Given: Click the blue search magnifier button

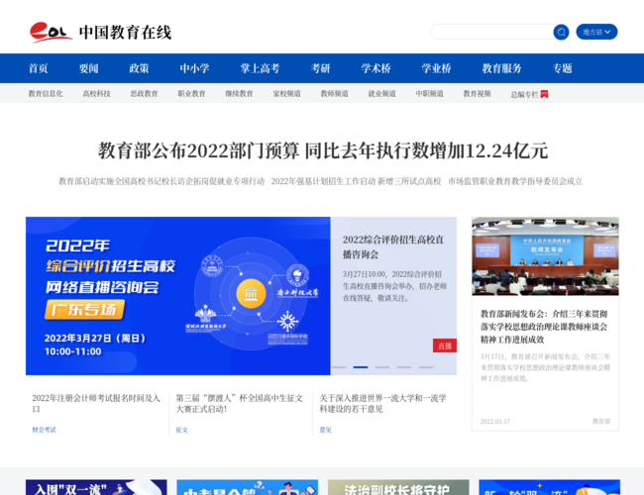Looking at the screenshot, I should pos(561,32).
